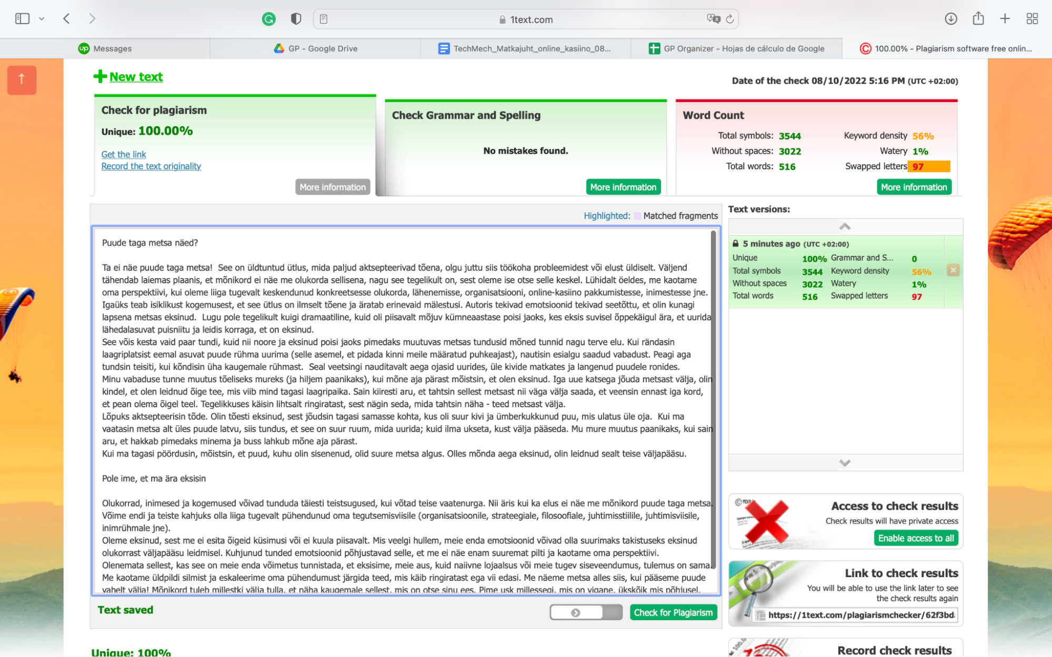Click the Total words 516 value
This screenshot has height=657, width=1052.
787,167
